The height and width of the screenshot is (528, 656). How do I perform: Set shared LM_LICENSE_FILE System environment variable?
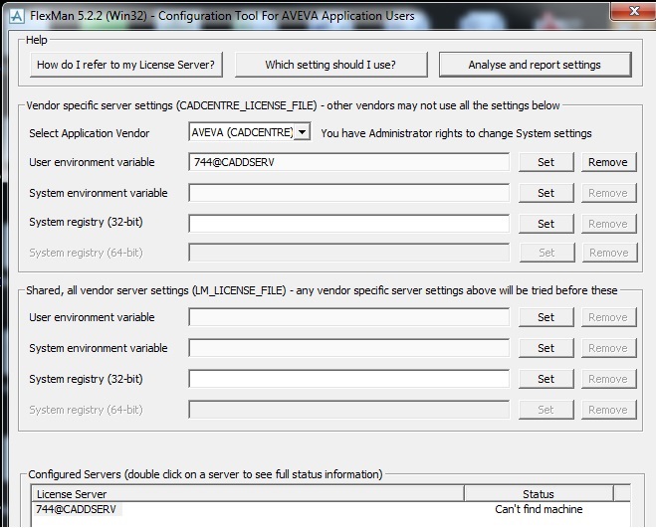click(x=546, y=348)
